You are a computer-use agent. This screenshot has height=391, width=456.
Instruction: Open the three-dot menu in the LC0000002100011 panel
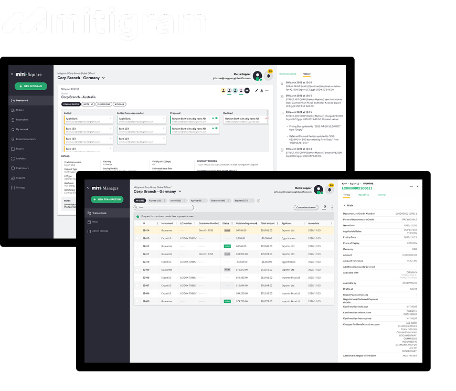tap(411, 186)
